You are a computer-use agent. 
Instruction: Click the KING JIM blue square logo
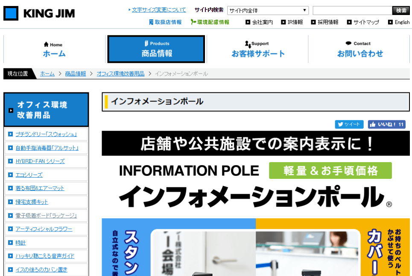point(11,13)
